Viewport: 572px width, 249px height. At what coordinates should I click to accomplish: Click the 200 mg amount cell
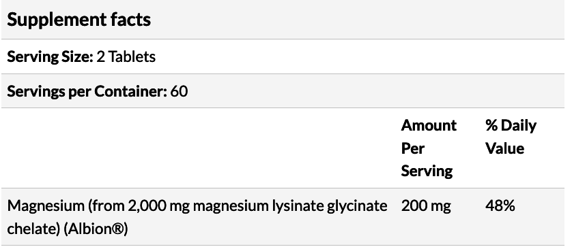coord(426,206)
